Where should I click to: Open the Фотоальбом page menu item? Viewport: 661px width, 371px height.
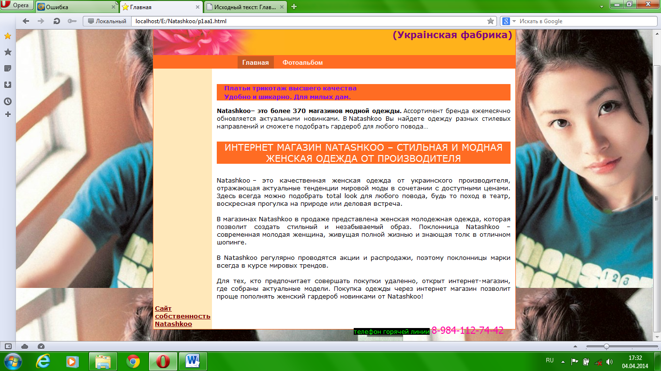click(302, 62)
